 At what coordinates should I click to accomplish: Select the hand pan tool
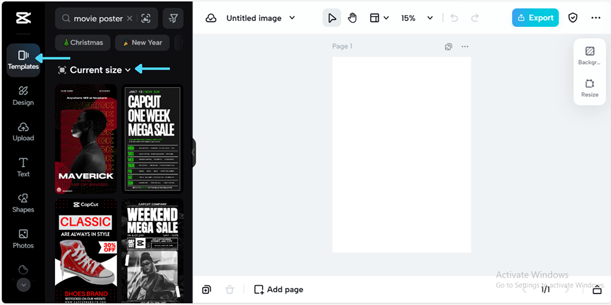click(353, 18)
